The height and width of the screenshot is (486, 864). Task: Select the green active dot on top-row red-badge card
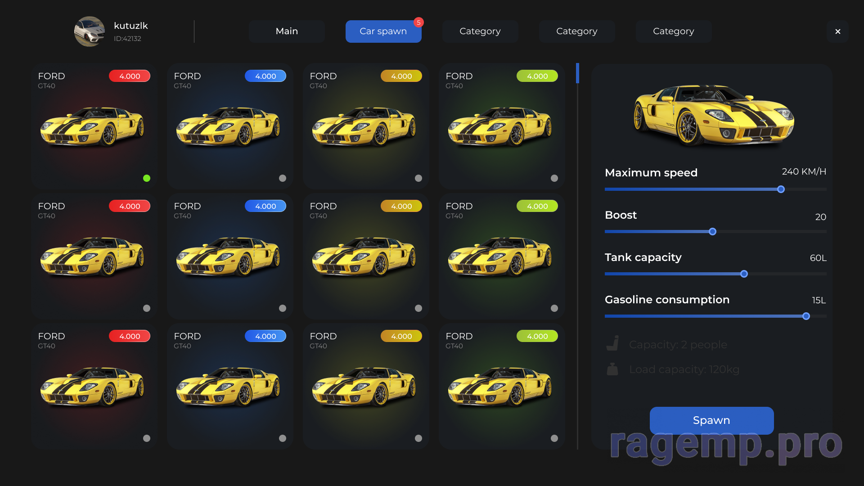pyautogui.click(x=147, y=178)
